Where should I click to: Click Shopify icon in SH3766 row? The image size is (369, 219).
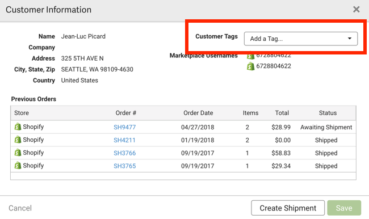[x=18, y=153]
